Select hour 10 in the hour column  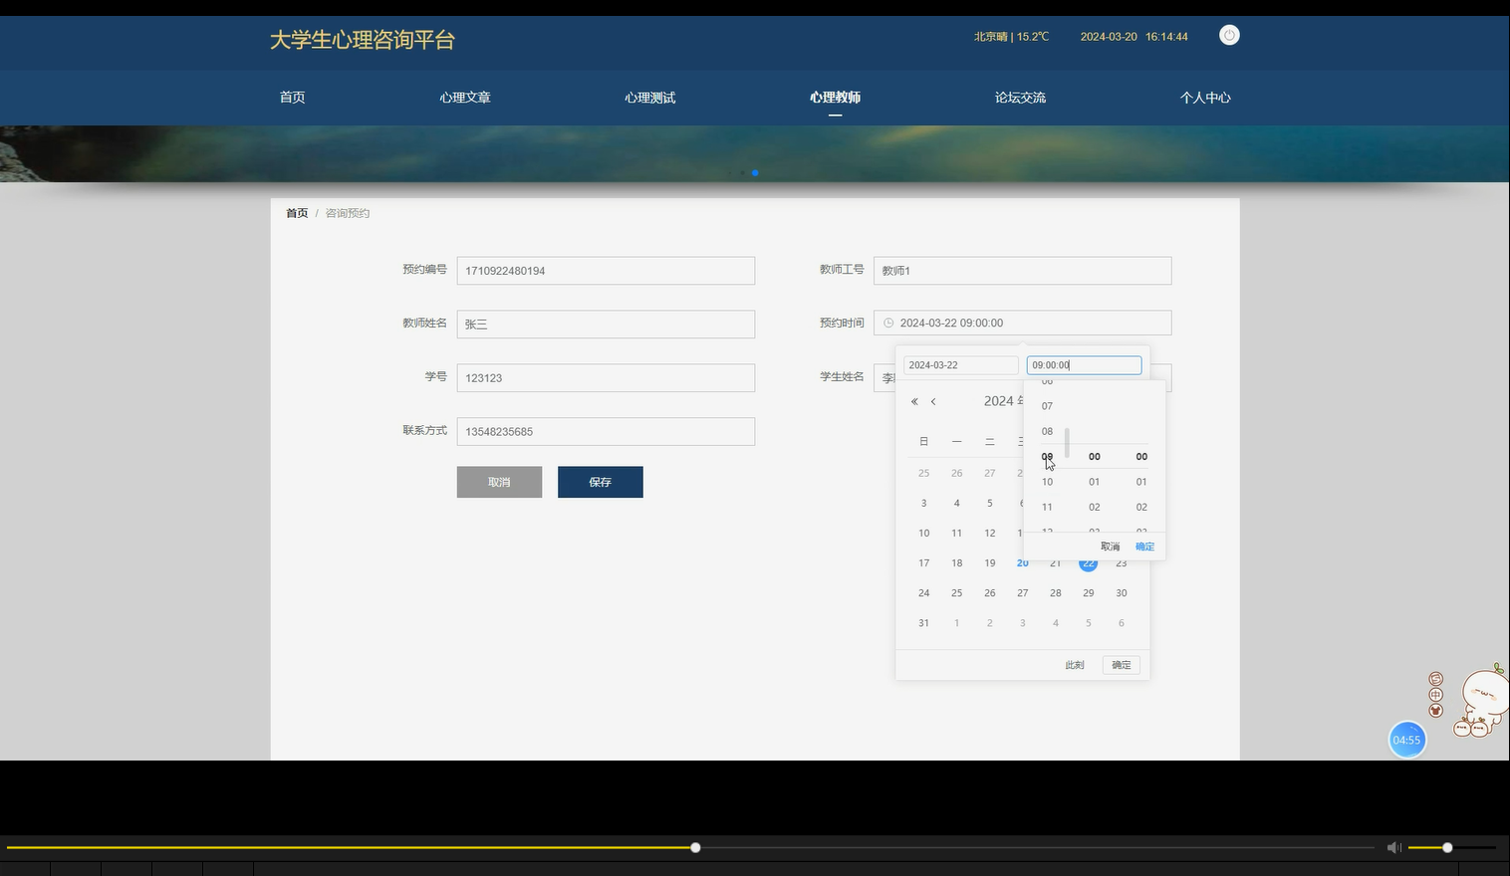click(x=1047, y=482)
